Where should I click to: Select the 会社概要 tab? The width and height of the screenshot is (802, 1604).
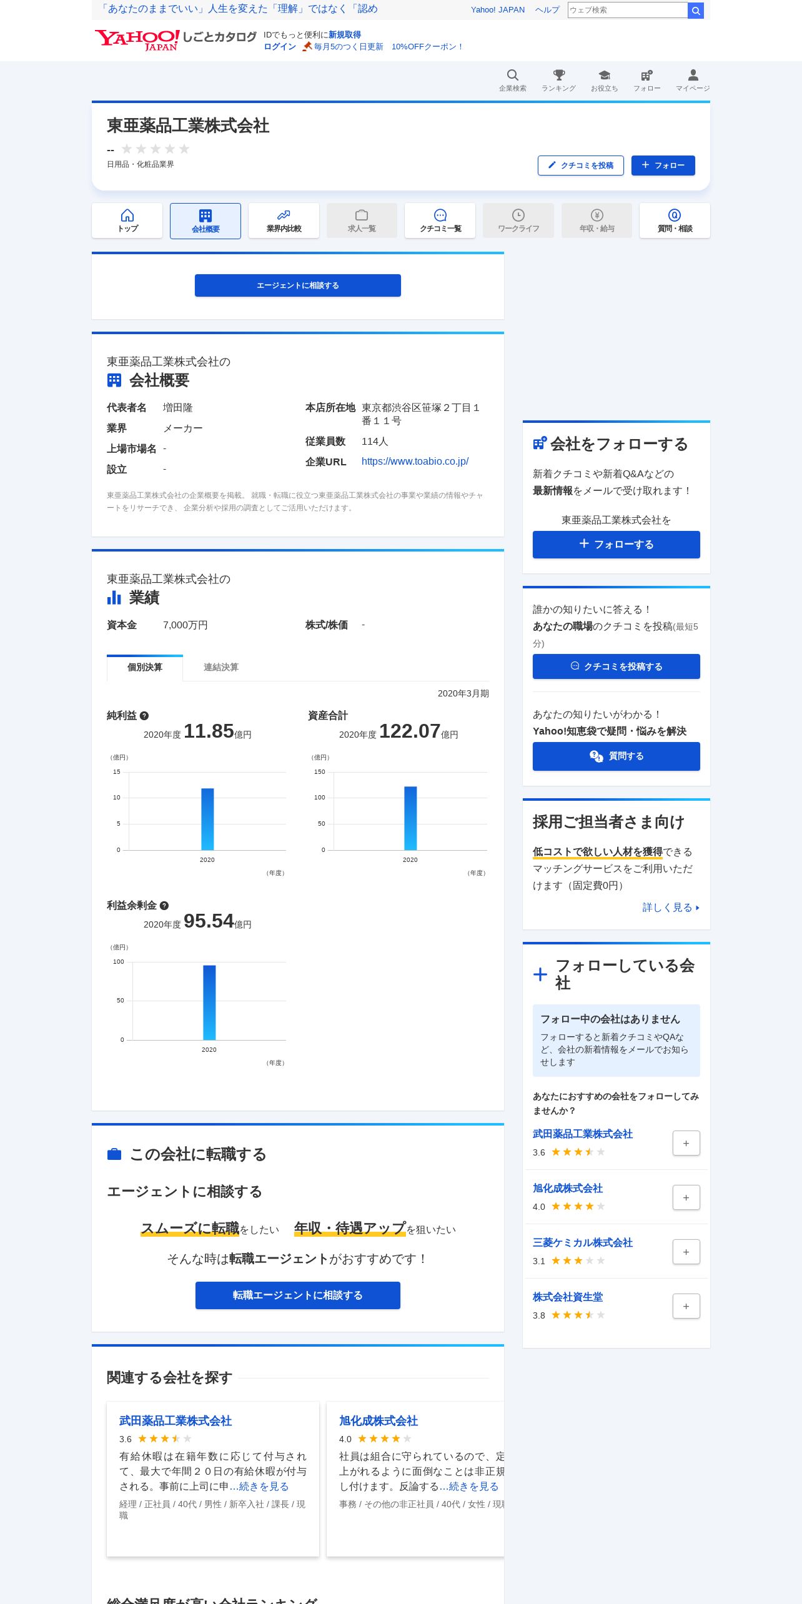(205, 220)
